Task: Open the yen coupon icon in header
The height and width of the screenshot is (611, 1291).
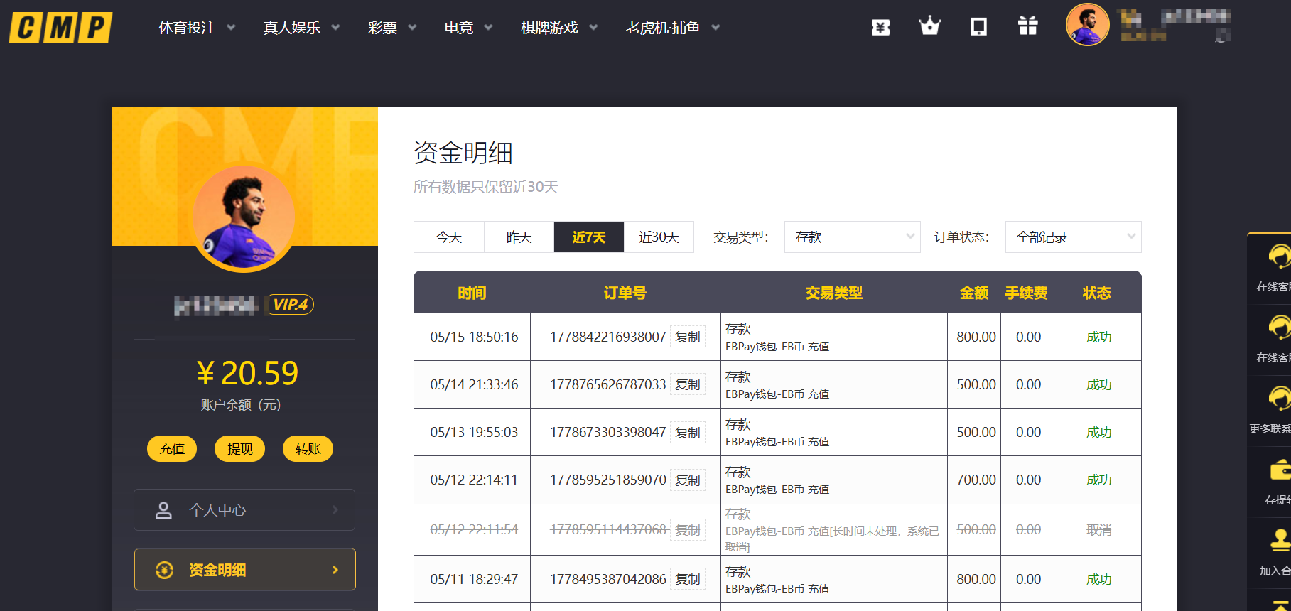Action: [881, 27]
